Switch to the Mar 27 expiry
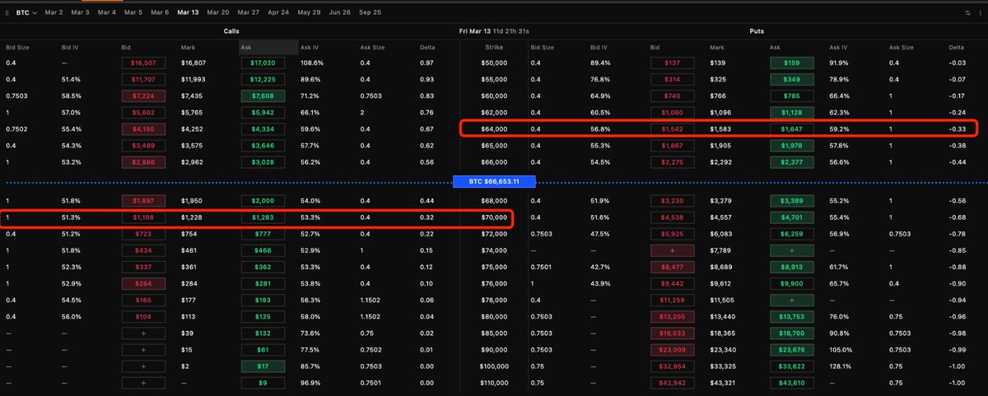The height and width of the screenshot is (396, 988). [x=248, y=13]
